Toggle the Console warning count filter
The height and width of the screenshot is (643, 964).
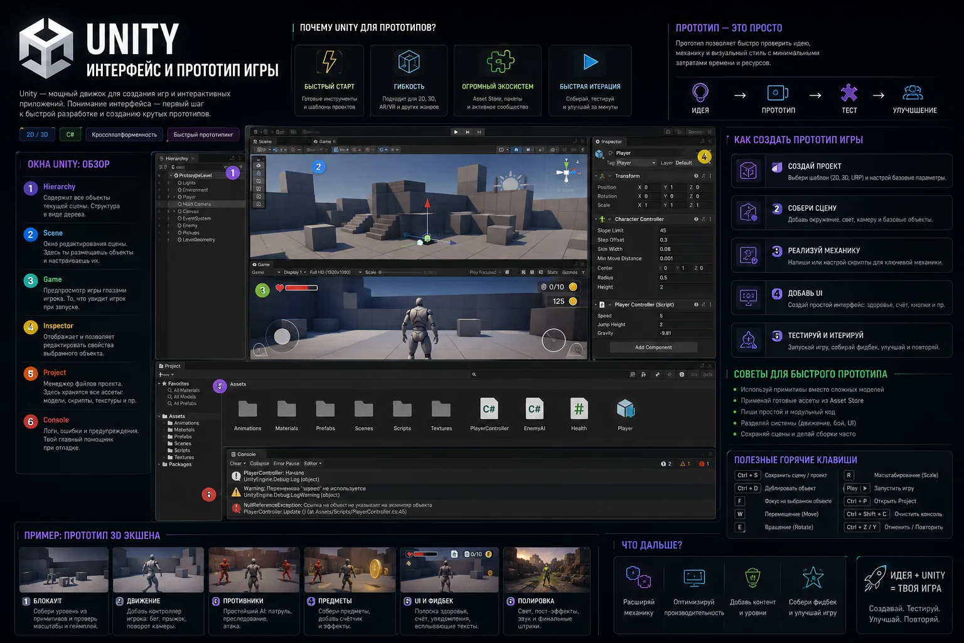click(x=685, y=464)
